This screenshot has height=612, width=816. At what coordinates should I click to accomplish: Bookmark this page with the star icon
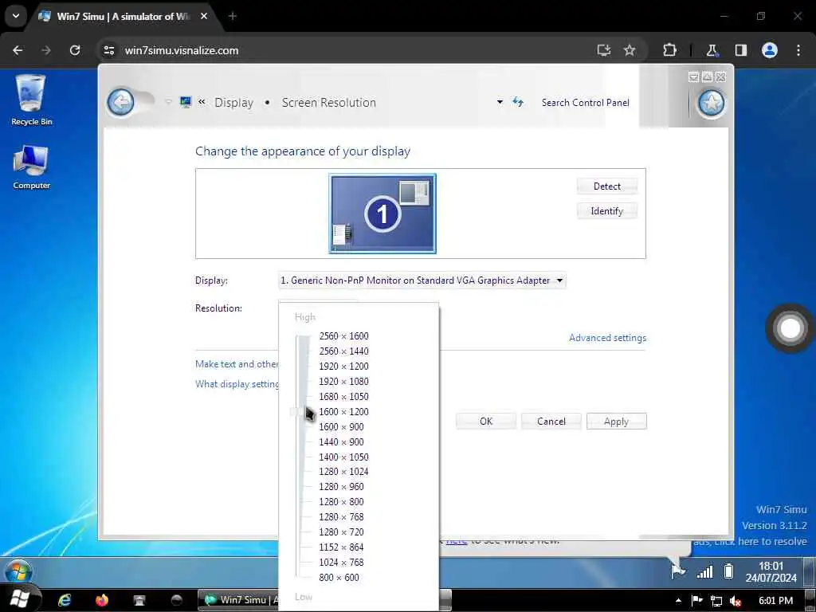click(630, 50)
